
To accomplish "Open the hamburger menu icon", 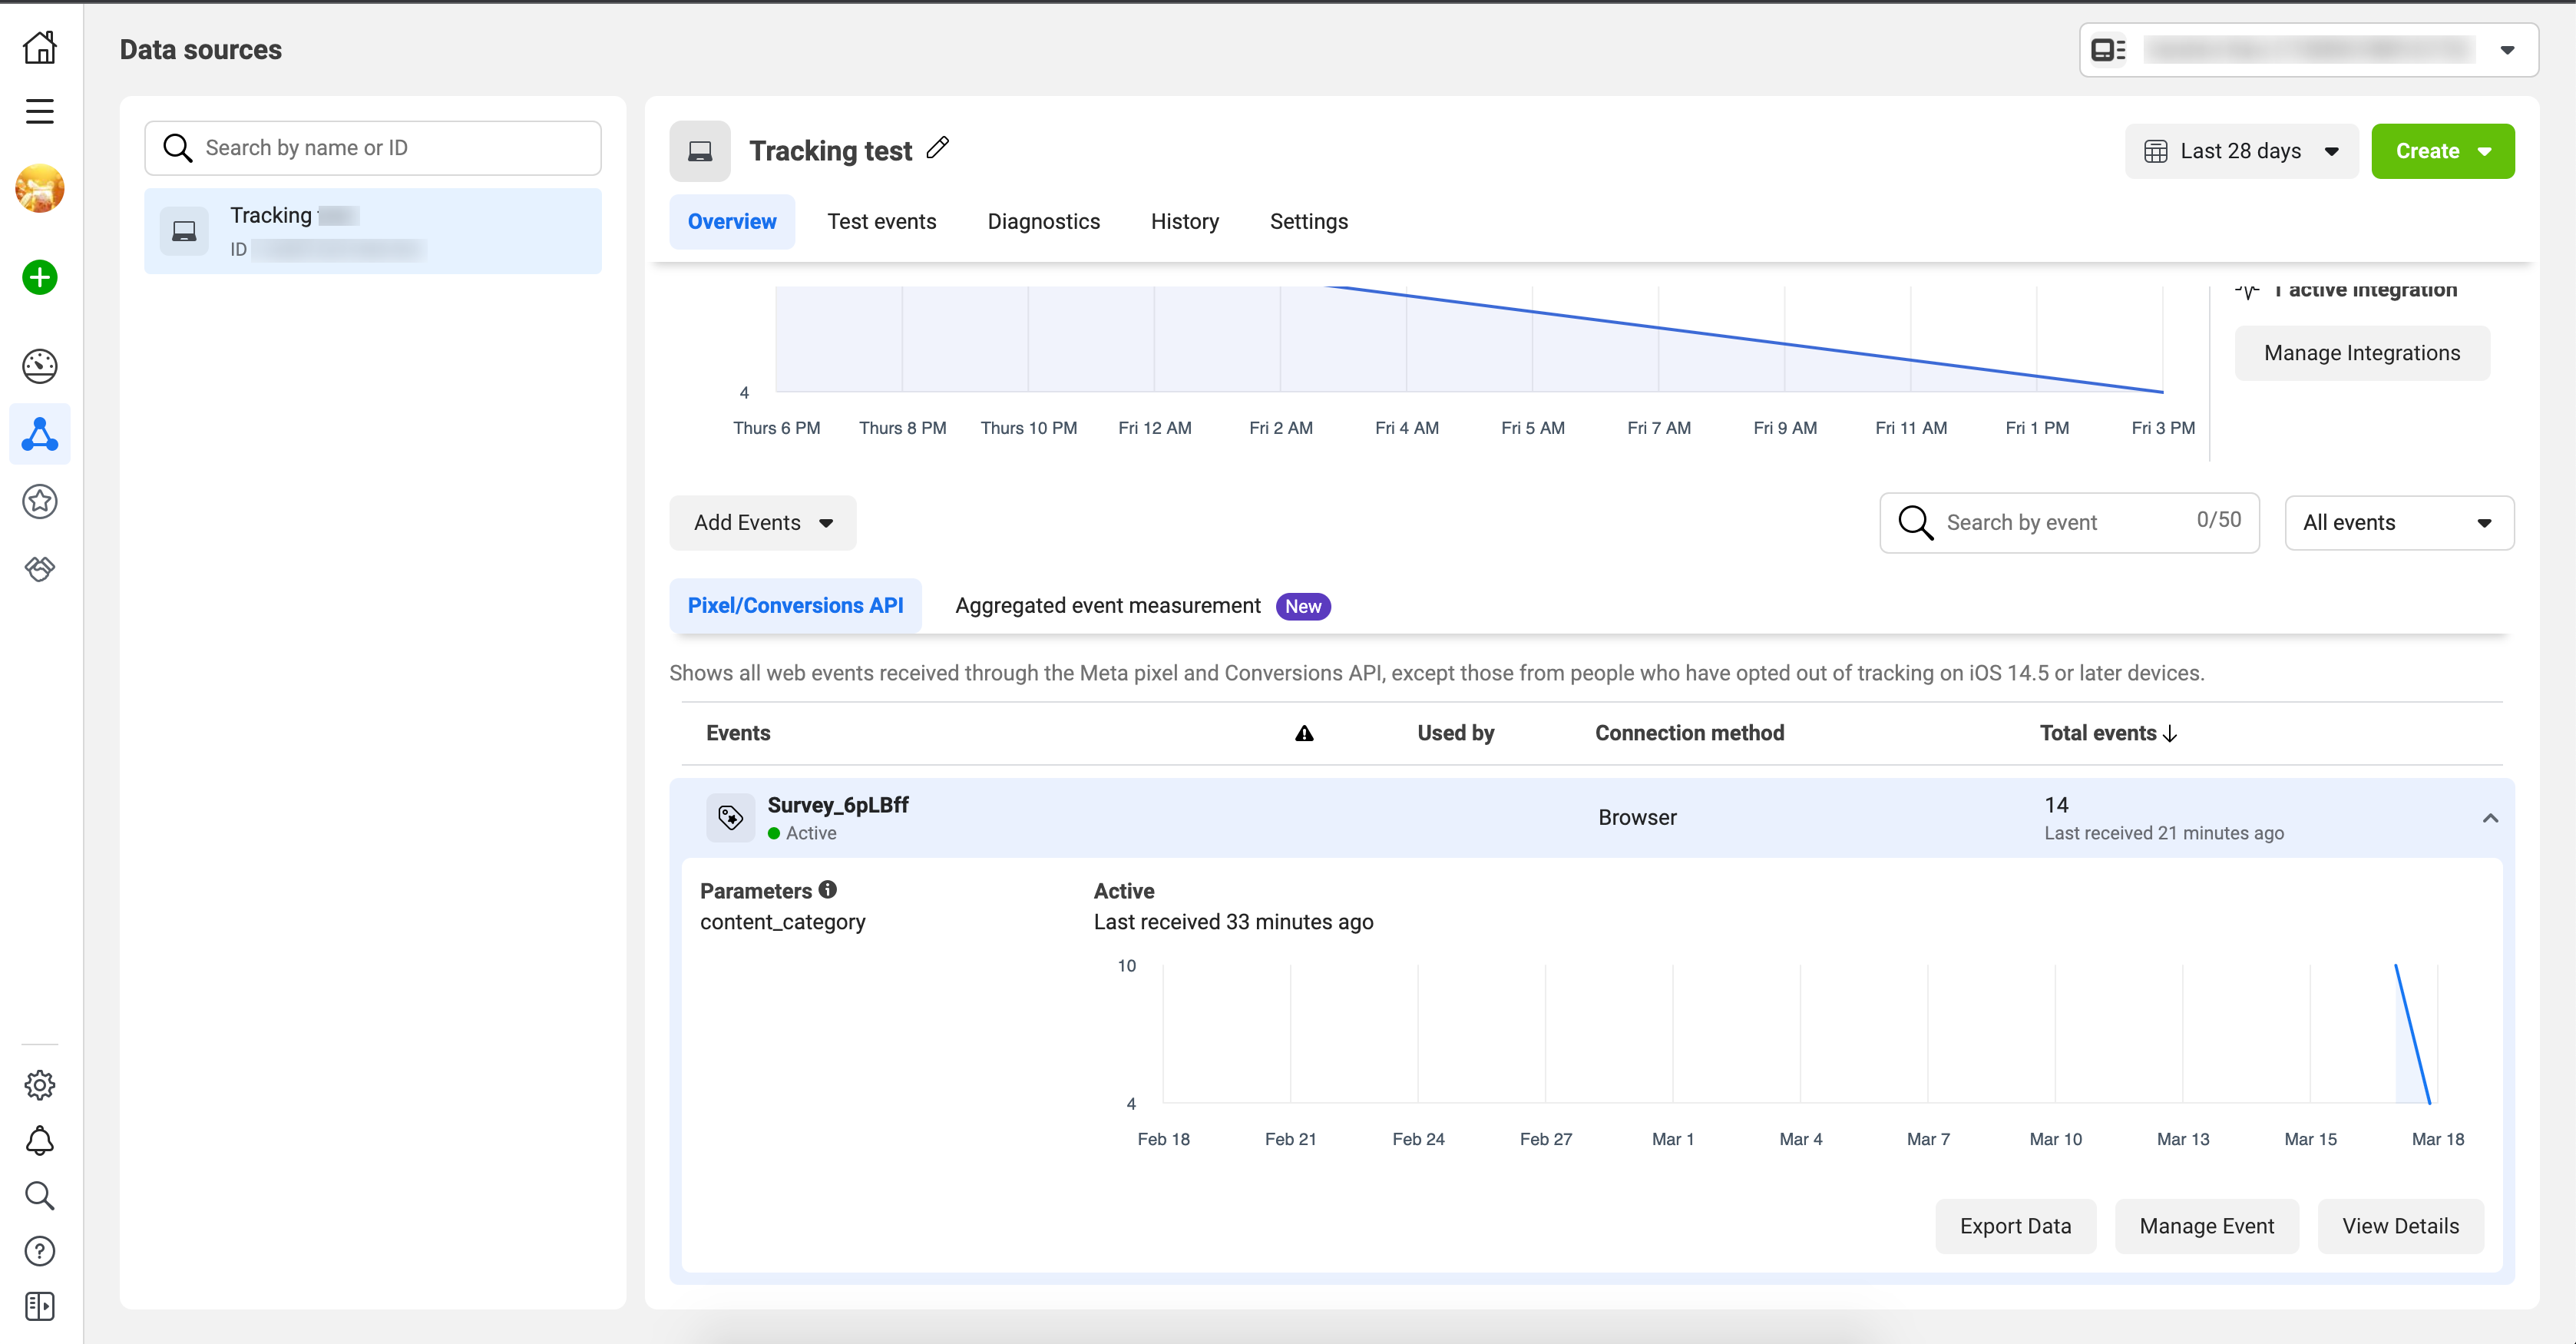I will point(40,111).
